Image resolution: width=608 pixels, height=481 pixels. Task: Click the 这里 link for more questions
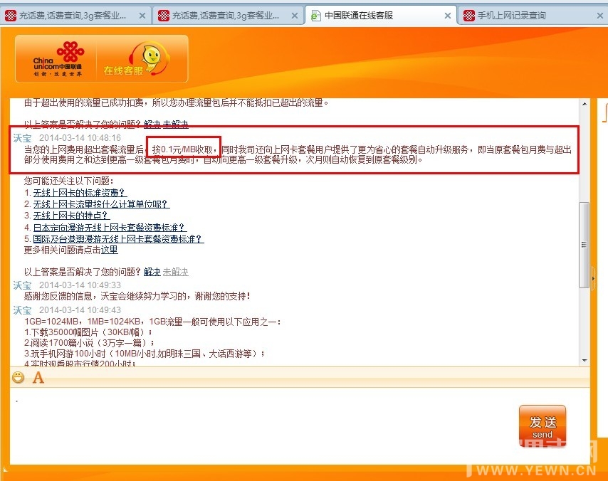pyautogui.click(x=110, y=250)
